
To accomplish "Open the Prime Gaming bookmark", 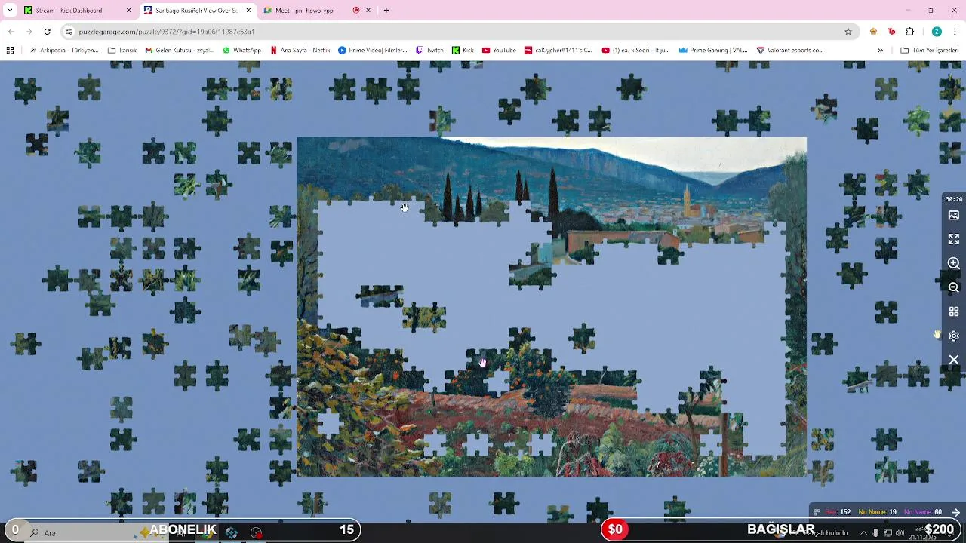I will (x=712, y=50).
